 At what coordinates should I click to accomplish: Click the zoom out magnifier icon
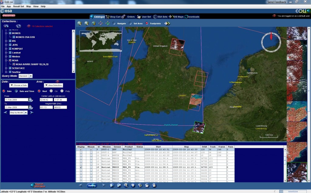(79, 23)
